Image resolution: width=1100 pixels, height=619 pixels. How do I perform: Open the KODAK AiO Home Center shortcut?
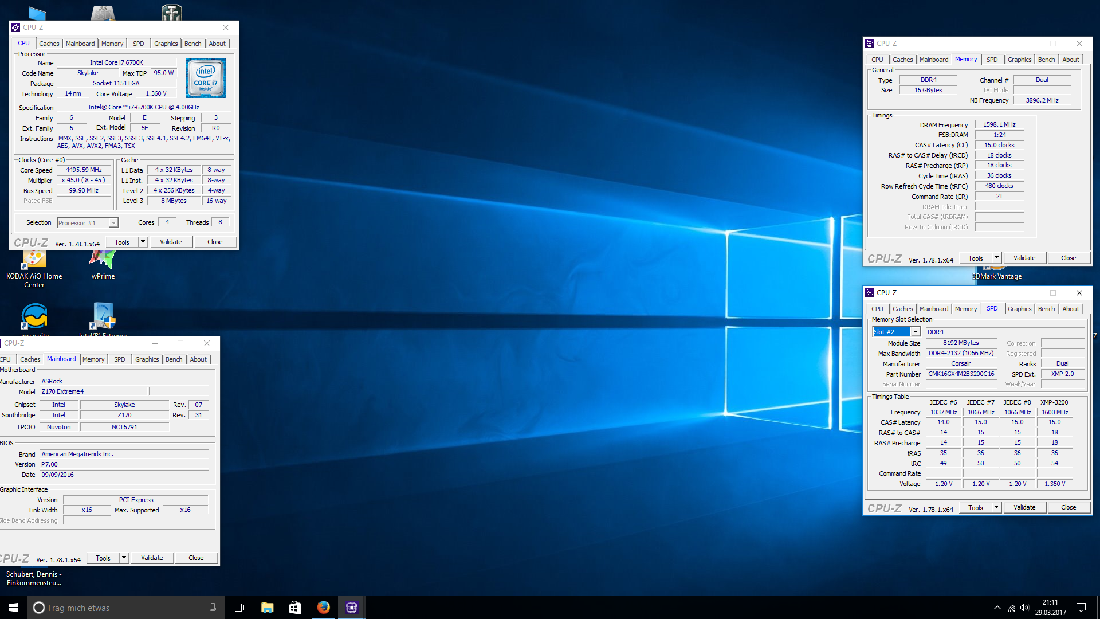34,269
